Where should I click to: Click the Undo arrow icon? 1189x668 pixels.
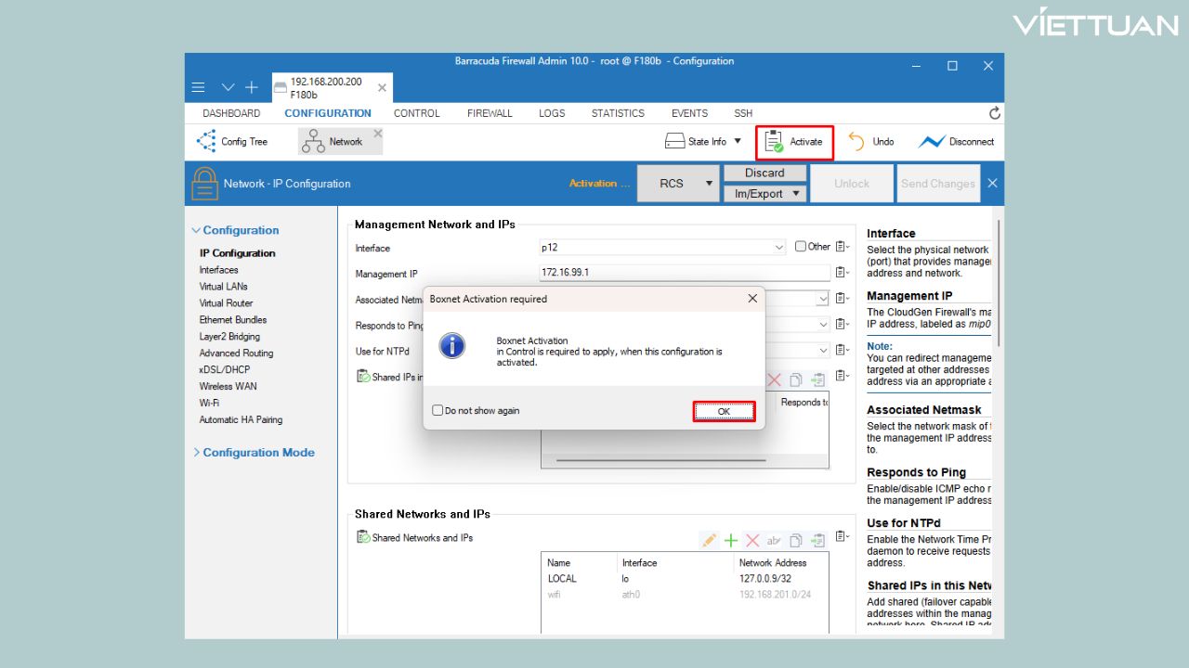point(856,142)
